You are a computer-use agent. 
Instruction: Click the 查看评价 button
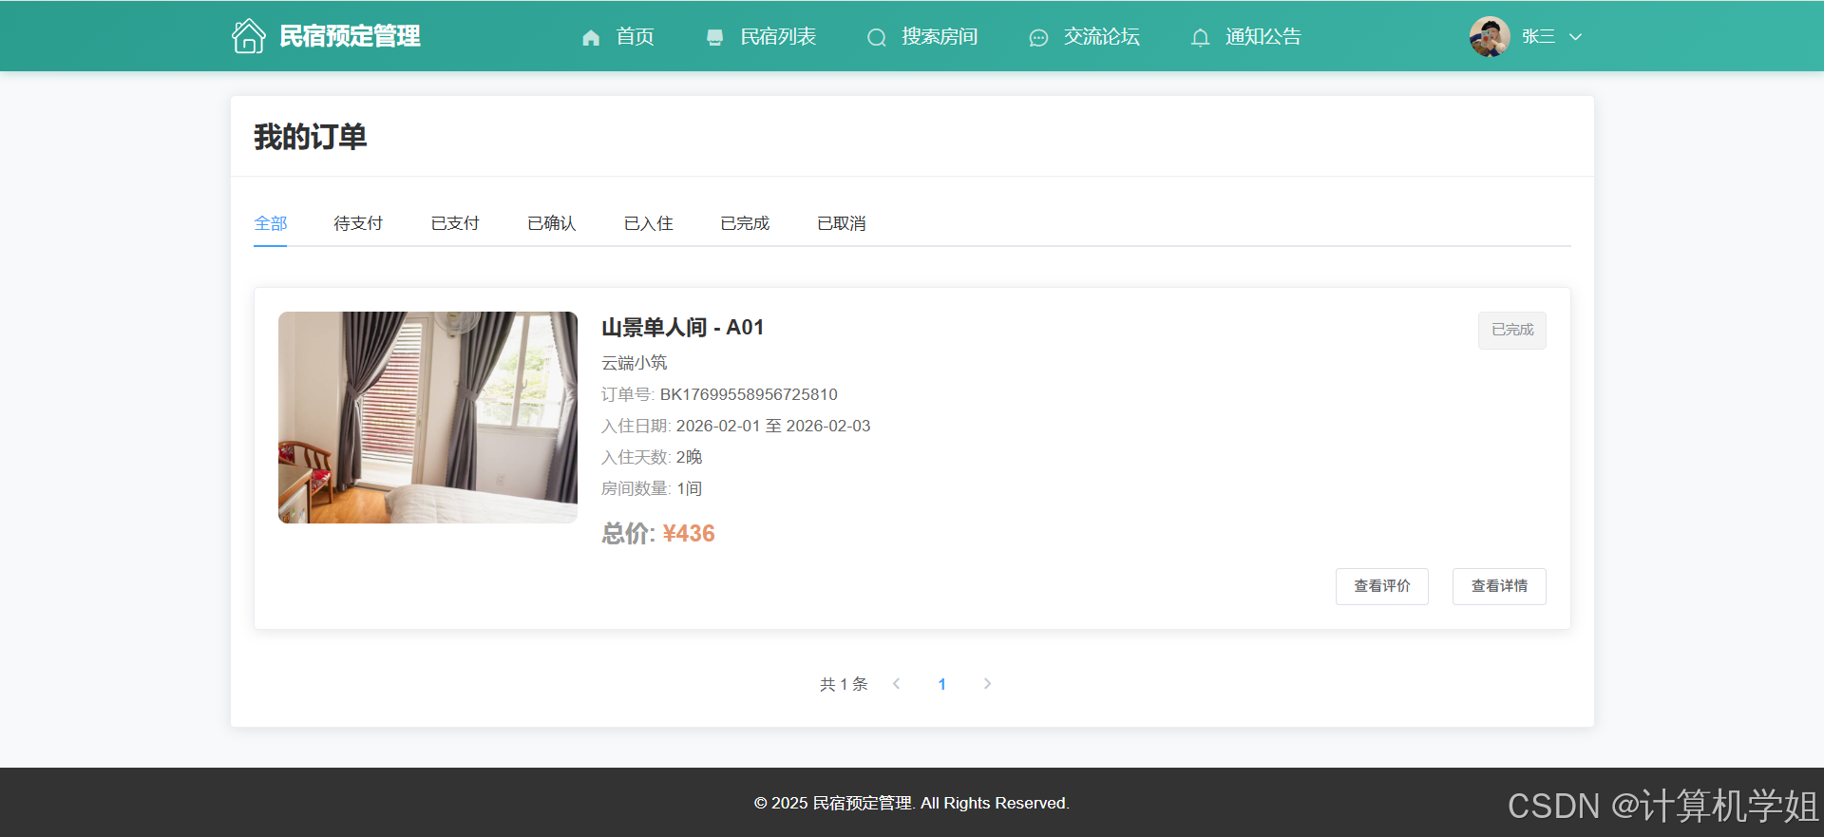1382,586
